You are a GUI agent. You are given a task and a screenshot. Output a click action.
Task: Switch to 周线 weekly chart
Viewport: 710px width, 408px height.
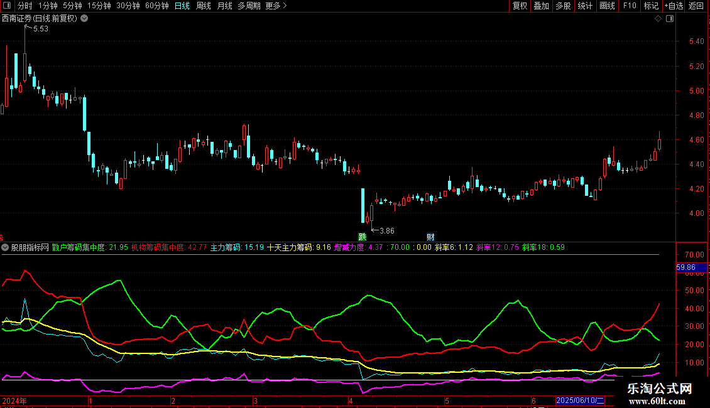point(204,6)
